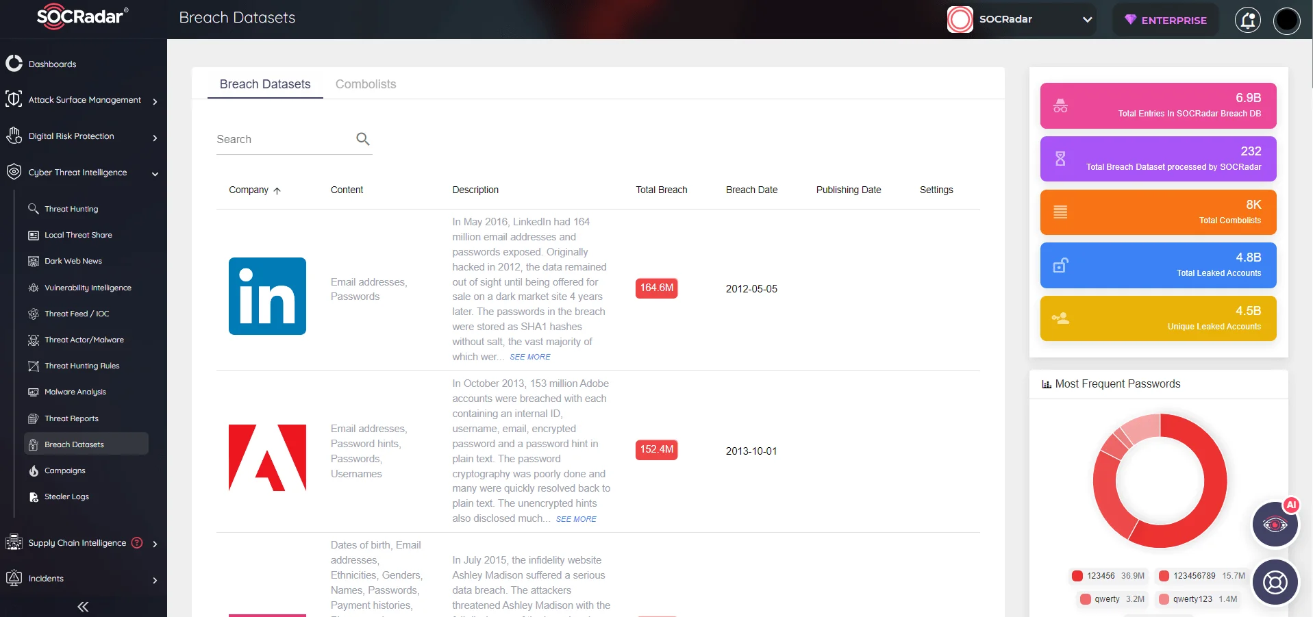Expand the Incidents menu
The height and width of the screenshot is (617, 1313).
pos(155,580)
